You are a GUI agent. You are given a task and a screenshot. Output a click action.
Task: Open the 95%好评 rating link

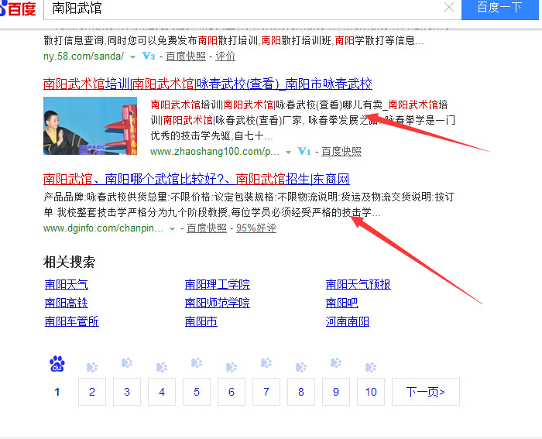[256, 228]
